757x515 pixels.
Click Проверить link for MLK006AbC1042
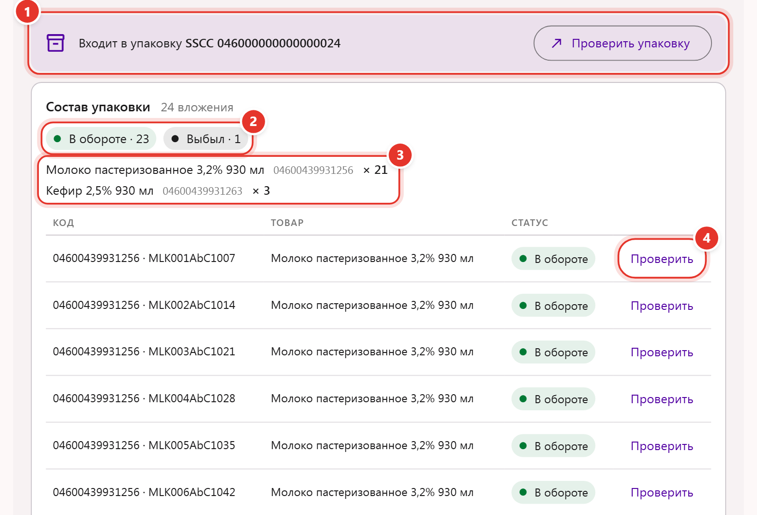click(662, 492)
